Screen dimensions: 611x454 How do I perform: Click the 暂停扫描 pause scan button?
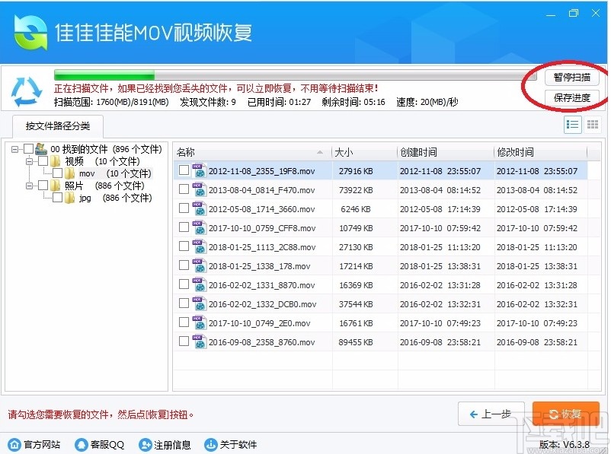pyautogui.click(x=571, y=77)
